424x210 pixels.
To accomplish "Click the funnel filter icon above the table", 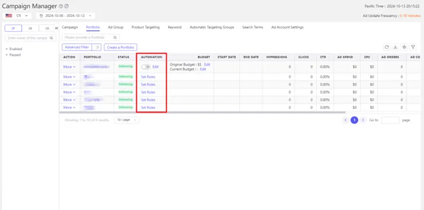I will pos(413,47).
